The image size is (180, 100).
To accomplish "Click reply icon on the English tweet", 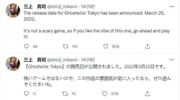I will click(26, 46).
